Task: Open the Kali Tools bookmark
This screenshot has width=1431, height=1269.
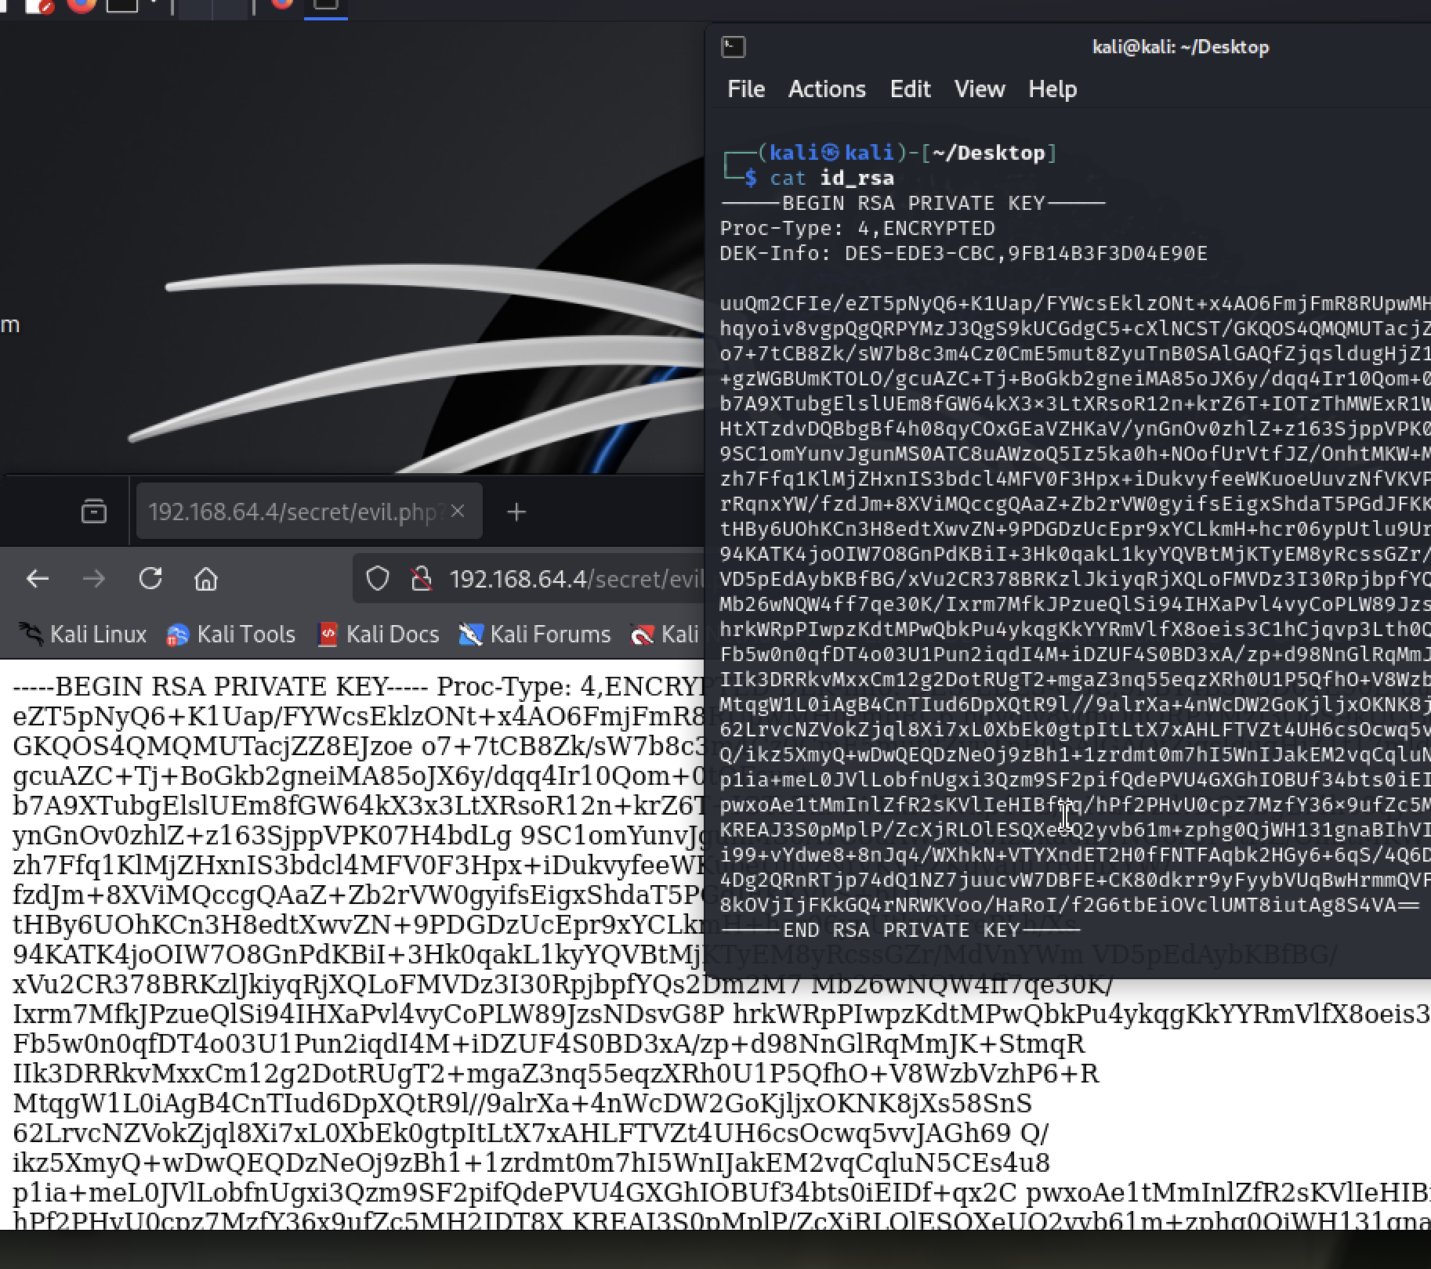Action: click(x=231, y=634)
